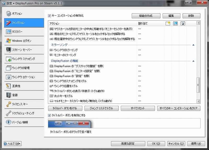Click the icon beside ウィンドウ位置をトグル row
This screenshot has width=209, height=150.
51,86
